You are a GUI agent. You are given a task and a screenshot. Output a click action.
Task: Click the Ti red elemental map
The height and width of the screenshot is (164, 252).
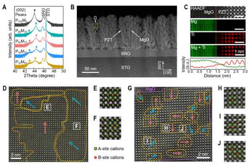pos(218,38)
